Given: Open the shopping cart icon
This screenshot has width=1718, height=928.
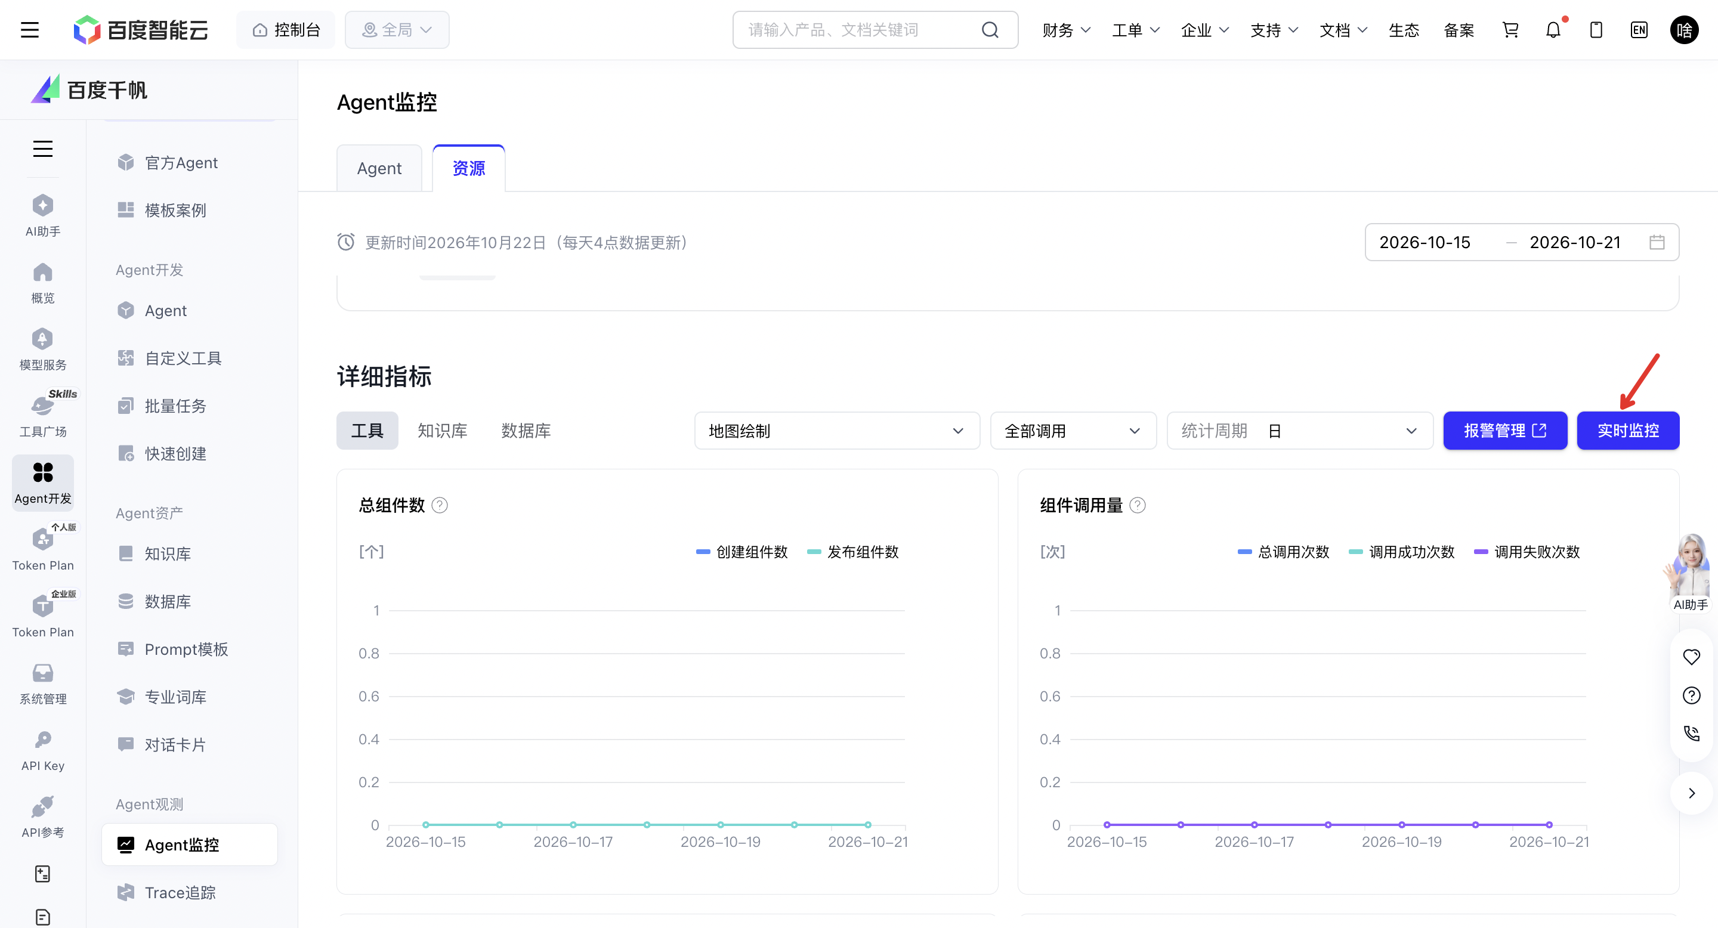Looking at the screenshot, I should [x=1510, y=30].
